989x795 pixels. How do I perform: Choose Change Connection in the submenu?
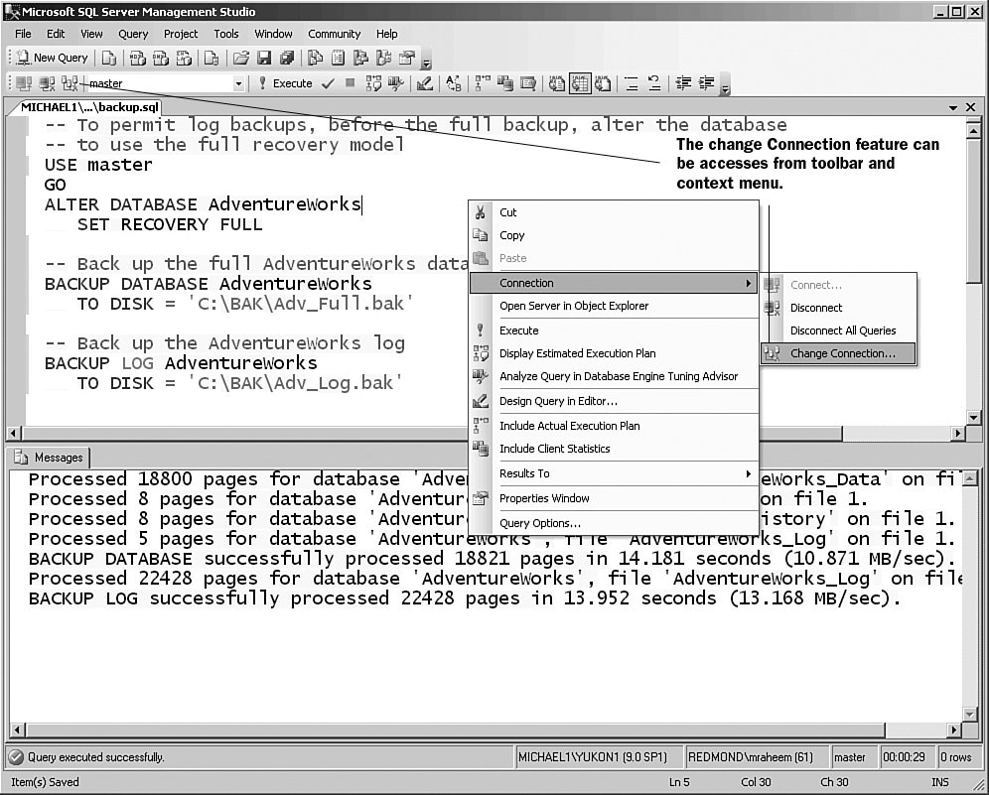[838, 353]
